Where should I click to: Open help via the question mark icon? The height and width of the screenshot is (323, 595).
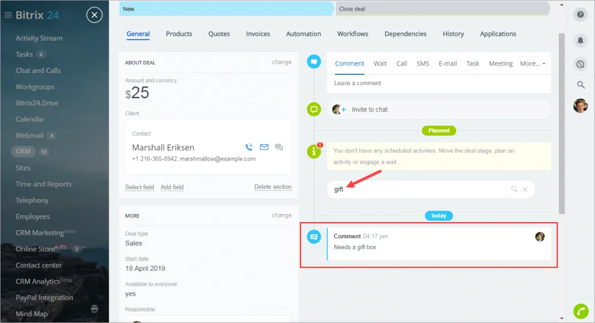580,14
